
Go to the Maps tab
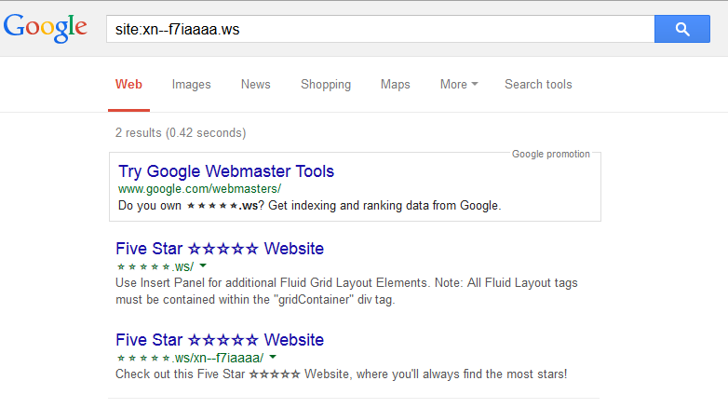[395, 85]
